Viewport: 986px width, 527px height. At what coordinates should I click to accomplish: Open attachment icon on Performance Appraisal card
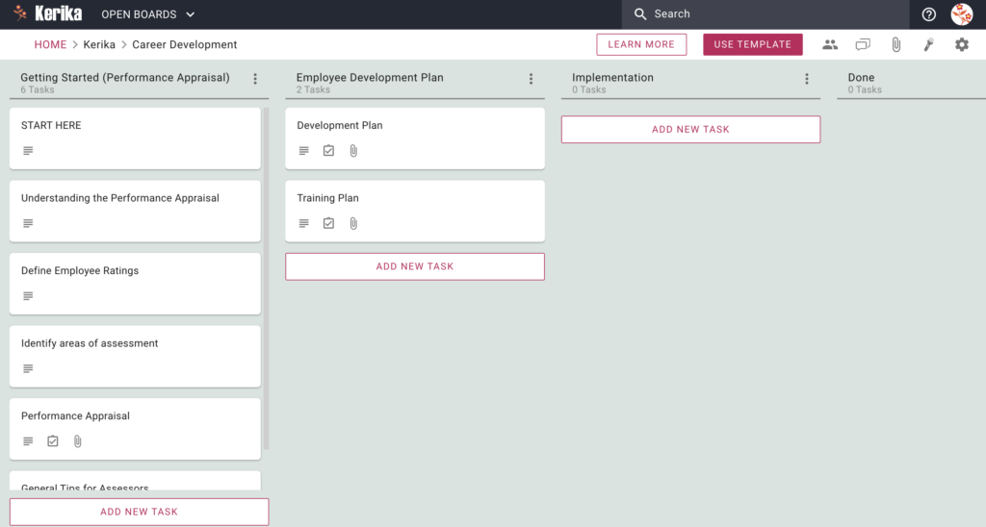pos(77,441)
